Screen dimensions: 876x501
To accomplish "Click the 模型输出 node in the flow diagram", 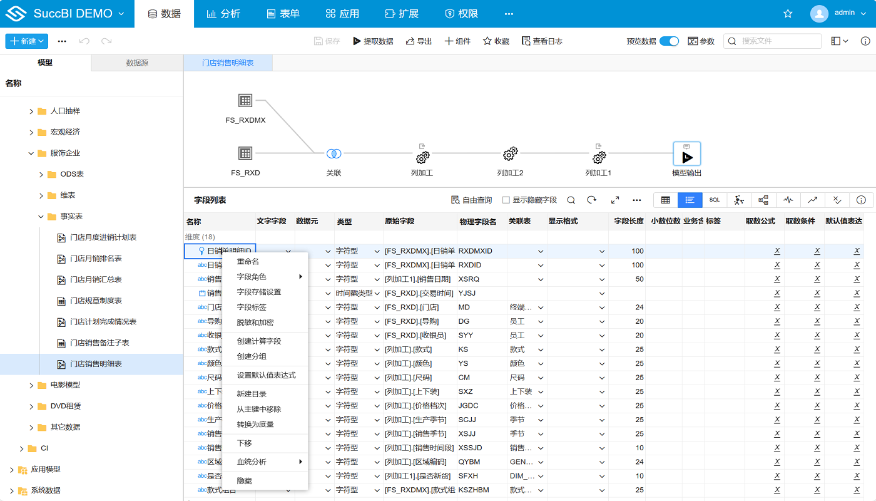I will 686,153.
